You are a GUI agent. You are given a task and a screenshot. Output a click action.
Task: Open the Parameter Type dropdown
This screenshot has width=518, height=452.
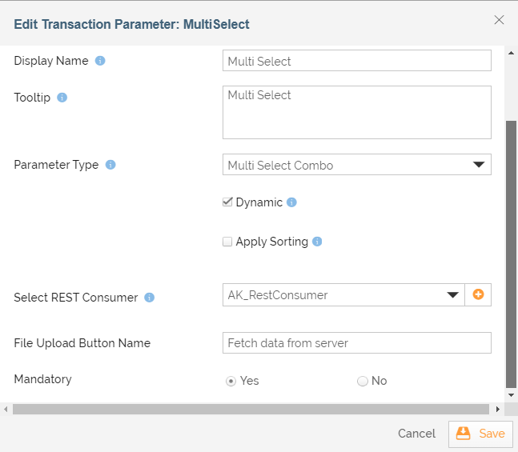tap(357, 165)
